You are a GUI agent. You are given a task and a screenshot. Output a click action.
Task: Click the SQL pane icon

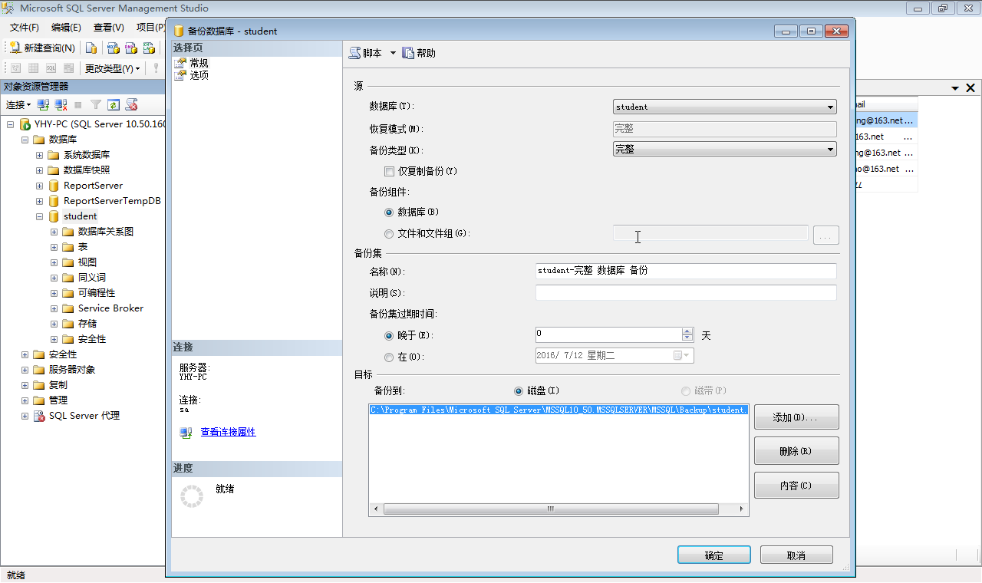click(51, 68)
